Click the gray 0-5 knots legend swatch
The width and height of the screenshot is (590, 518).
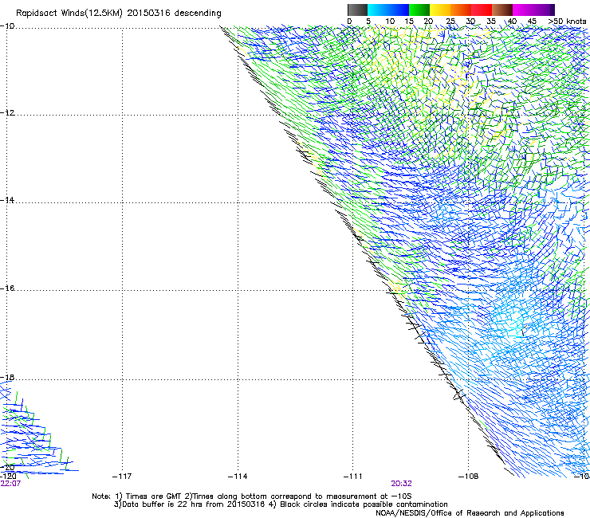coord(357,10)
